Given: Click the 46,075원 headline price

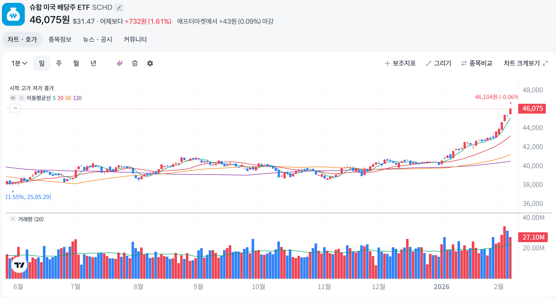Looking at the screenshot, I should [50, 20].
